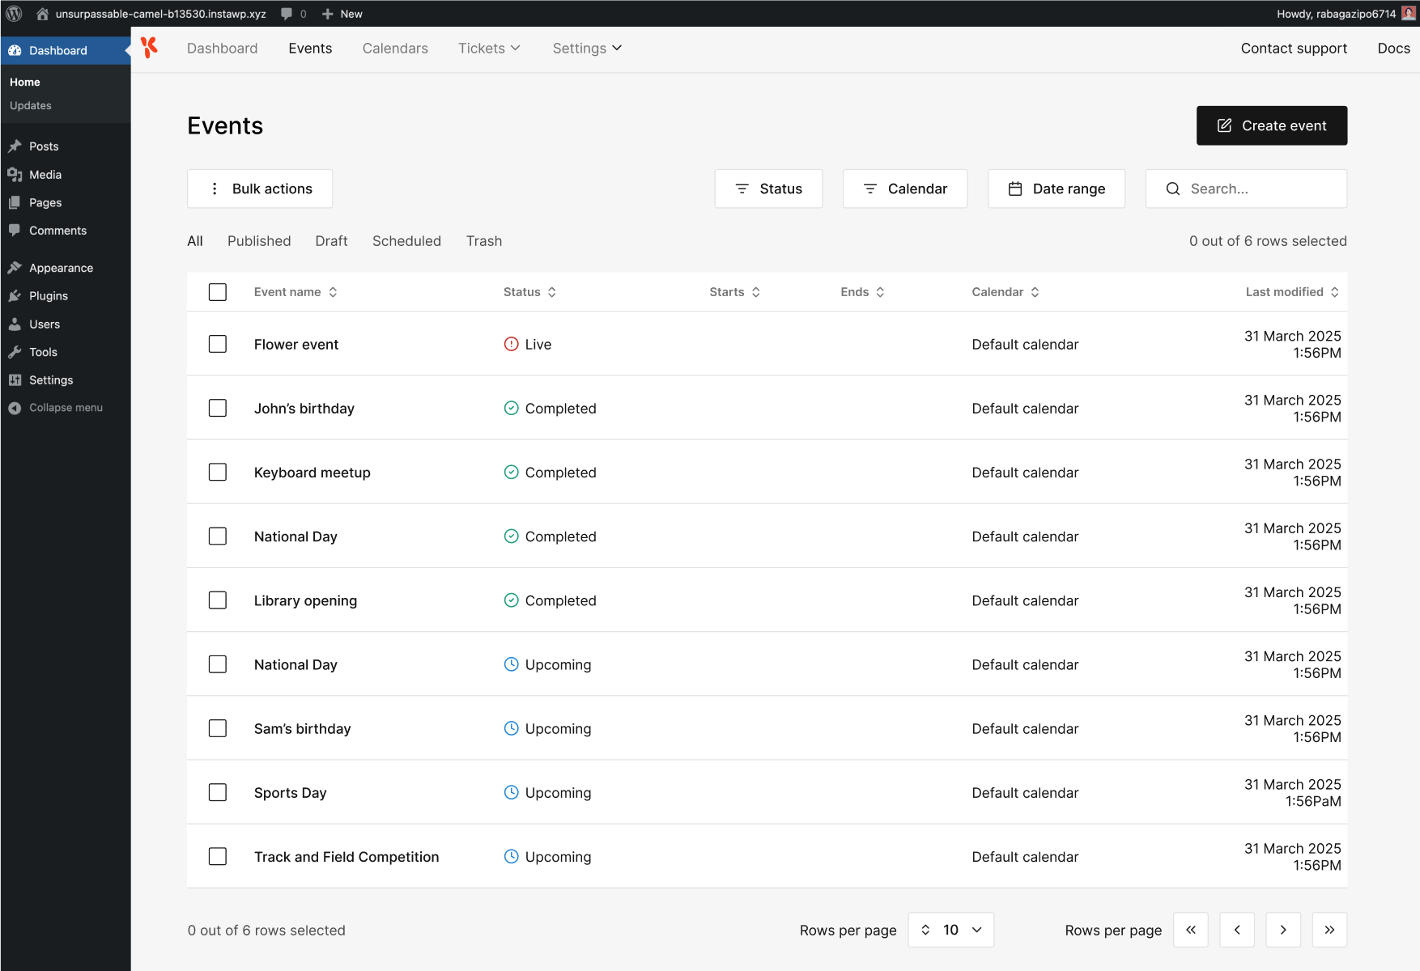Click the home icon beside the site name
The height and width of the screenshot is (971, 1420).
coord(42,14)
